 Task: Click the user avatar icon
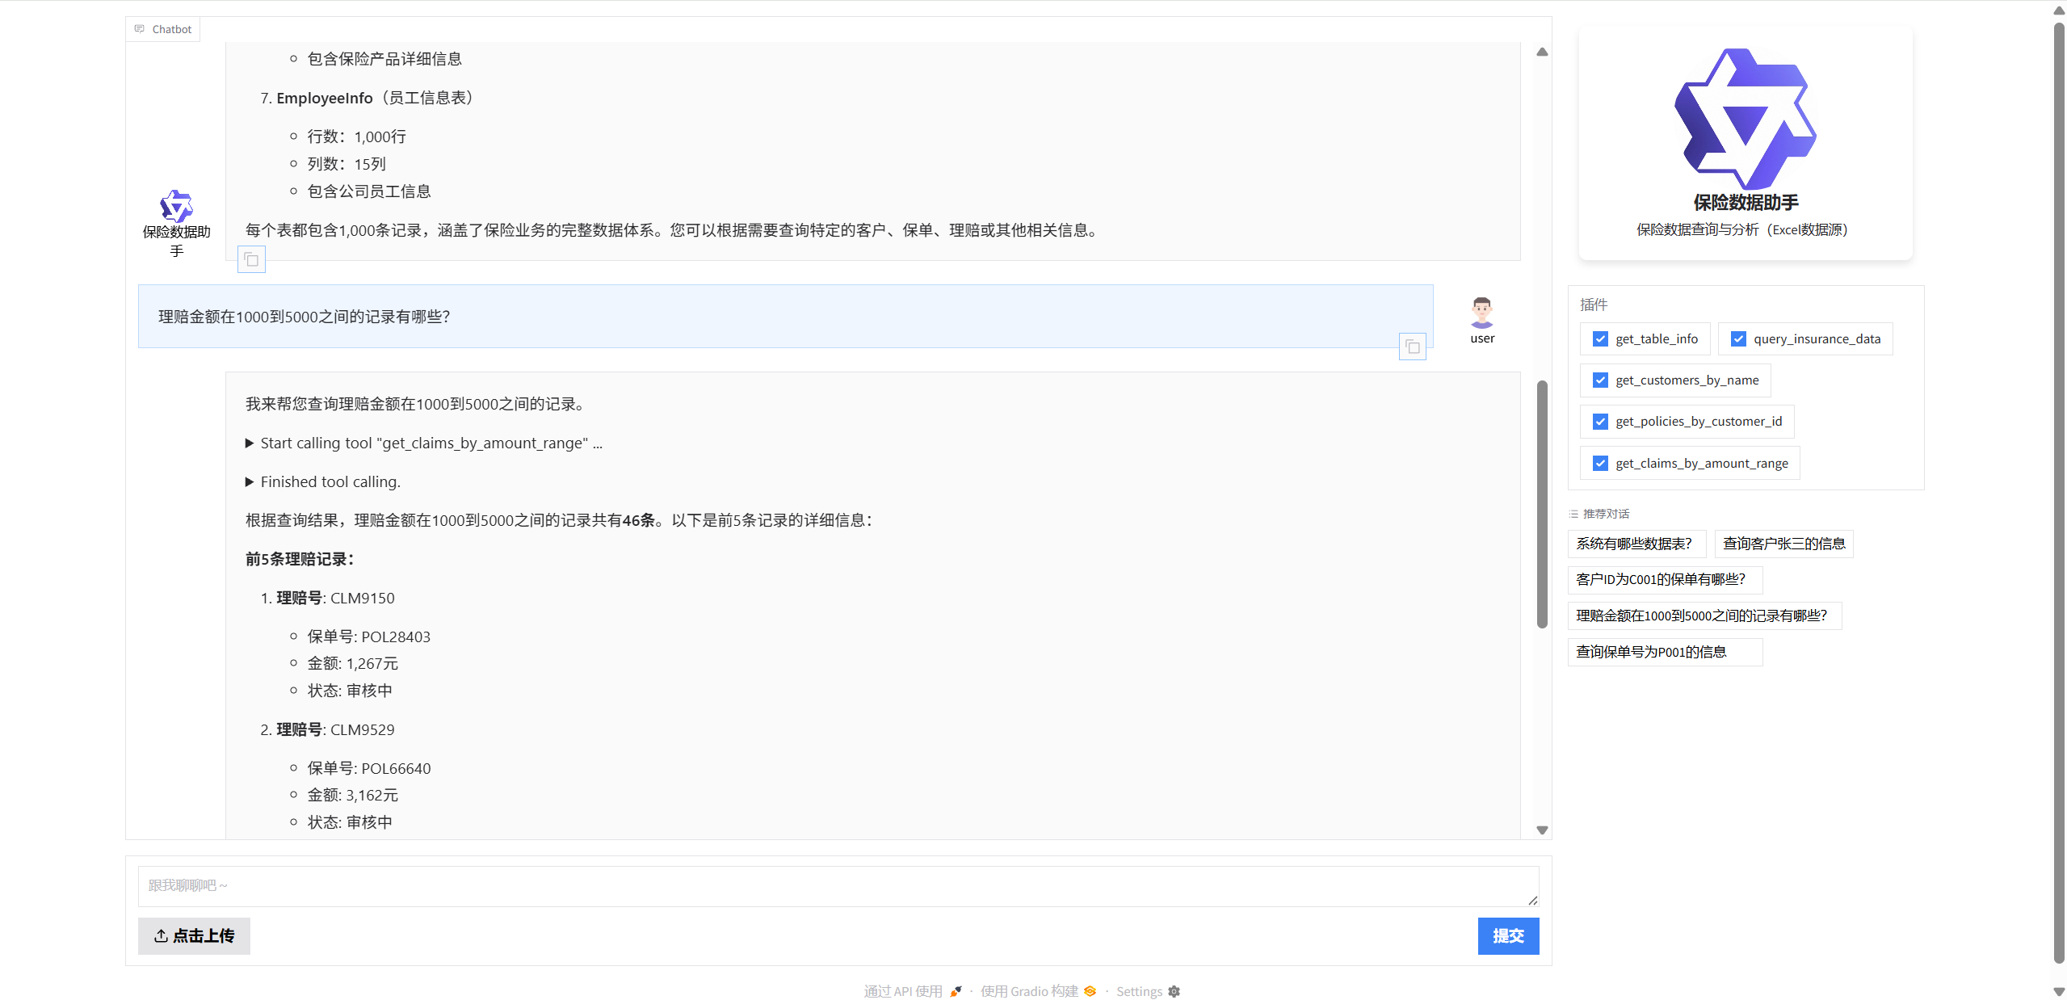(1481, 311)
